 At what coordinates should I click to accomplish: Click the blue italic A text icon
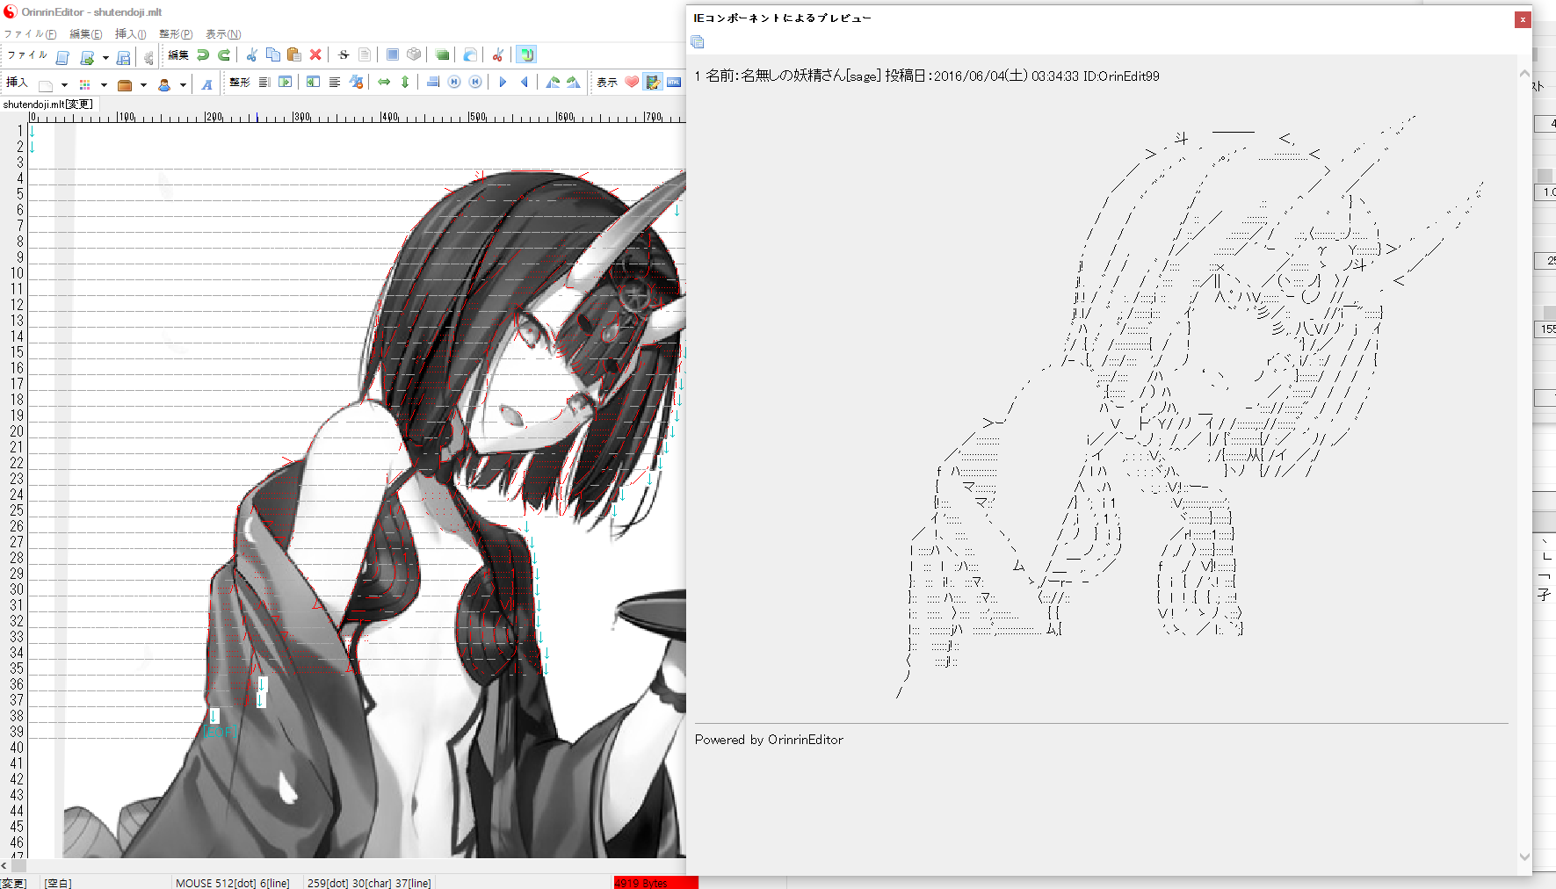(x=206, y=84)
